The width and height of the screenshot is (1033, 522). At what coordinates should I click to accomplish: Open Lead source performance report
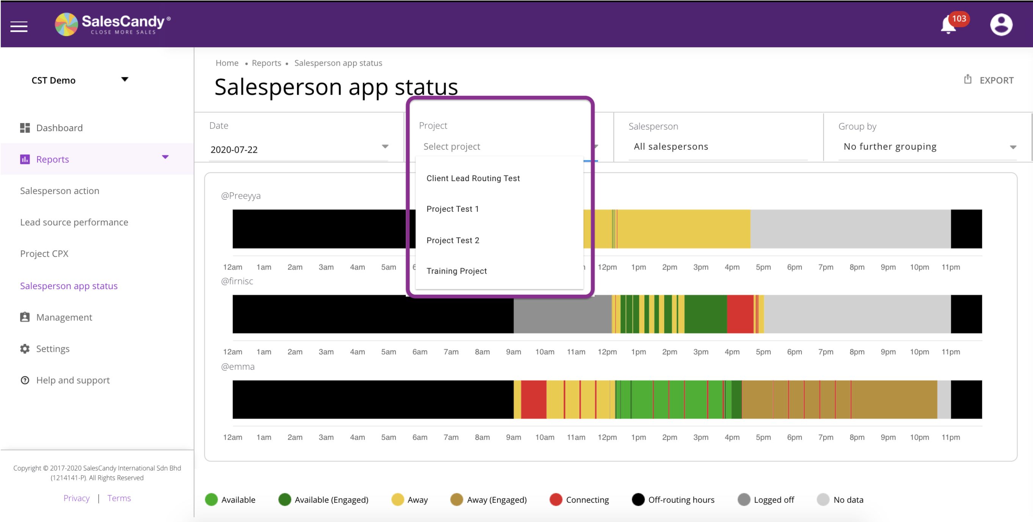pos(74,222)
